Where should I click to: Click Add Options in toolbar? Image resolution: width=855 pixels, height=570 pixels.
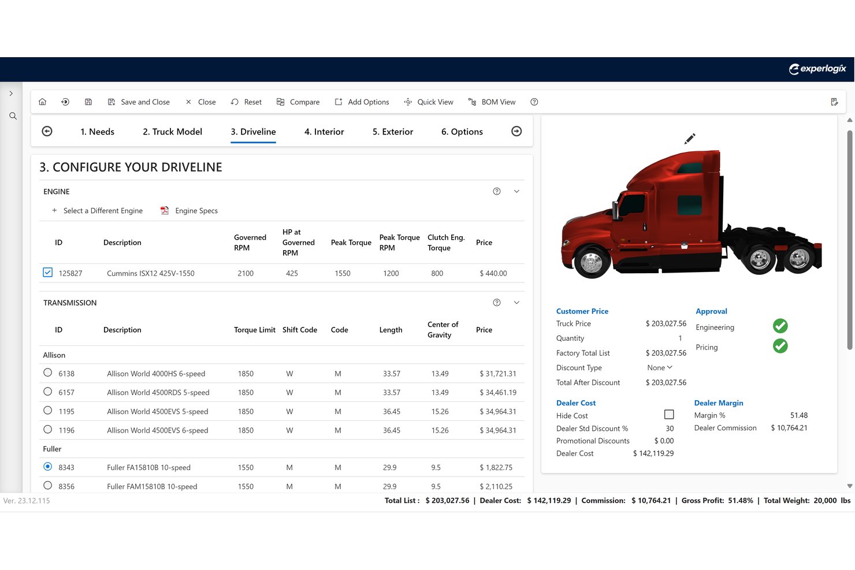click(362, 102)
